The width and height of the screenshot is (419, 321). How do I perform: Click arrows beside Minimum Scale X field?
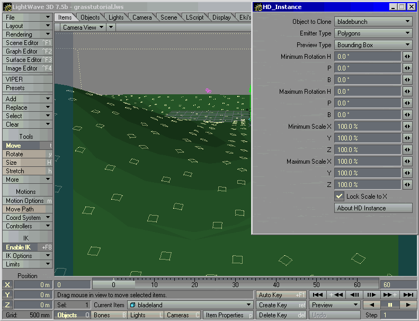pyautogui.click(x=407, y=127)
